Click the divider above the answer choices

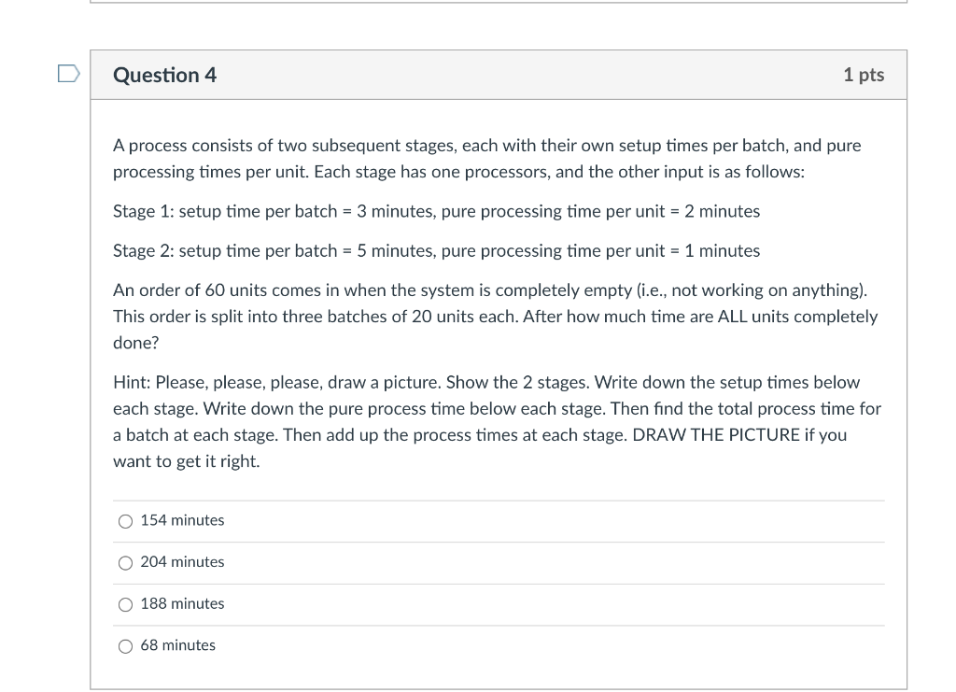click(499, 500)
